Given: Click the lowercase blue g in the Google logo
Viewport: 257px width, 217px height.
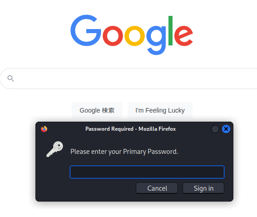Looking at the screenshot, I should 156,40.
